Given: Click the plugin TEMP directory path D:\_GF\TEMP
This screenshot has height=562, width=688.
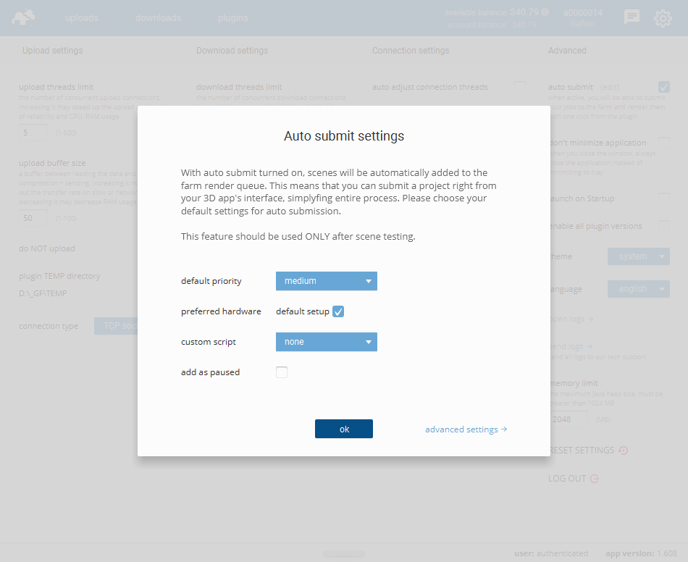Looking at the screenshot, I should (x=43, y=293).
